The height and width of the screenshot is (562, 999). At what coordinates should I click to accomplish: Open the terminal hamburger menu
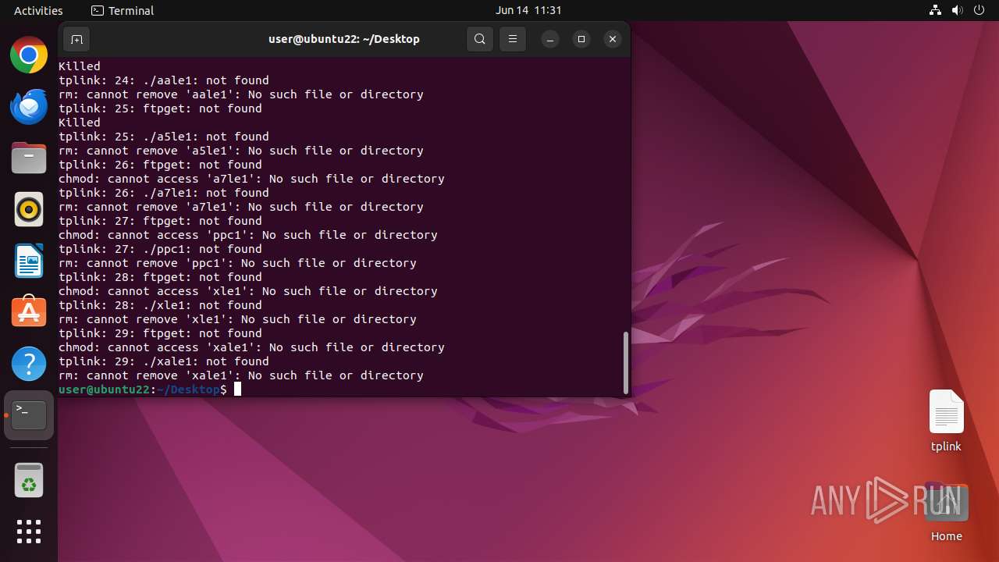pos(513,39)
